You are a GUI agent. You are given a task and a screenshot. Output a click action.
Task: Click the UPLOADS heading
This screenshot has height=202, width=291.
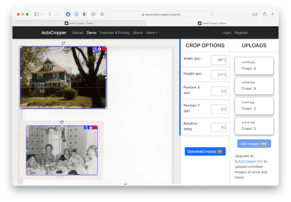[x=254, y=45]
